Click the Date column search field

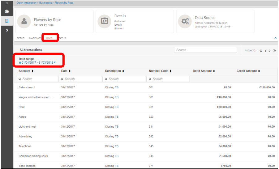tap(80, 79)
